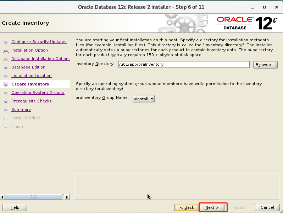Viewport: 283px width, 213px height.
Task: Cancel the installer
Action: (x=267, y=207)
